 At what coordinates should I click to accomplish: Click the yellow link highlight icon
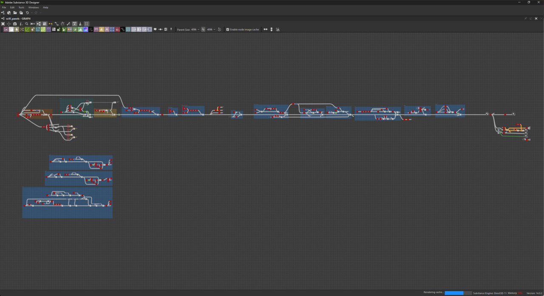(x=51, y=24)
